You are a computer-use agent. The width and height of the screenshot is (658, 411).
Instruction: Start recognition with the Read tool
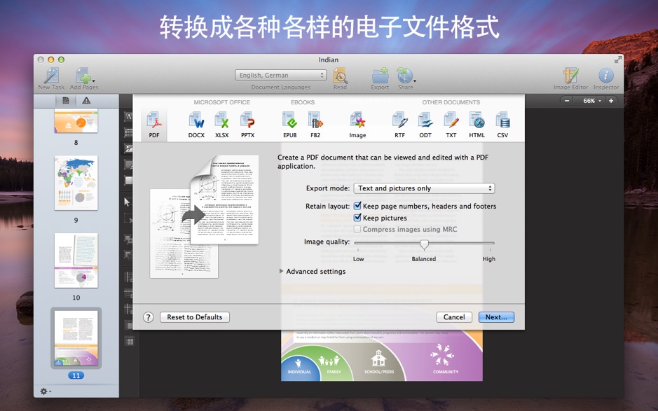(x=341, y=77)
